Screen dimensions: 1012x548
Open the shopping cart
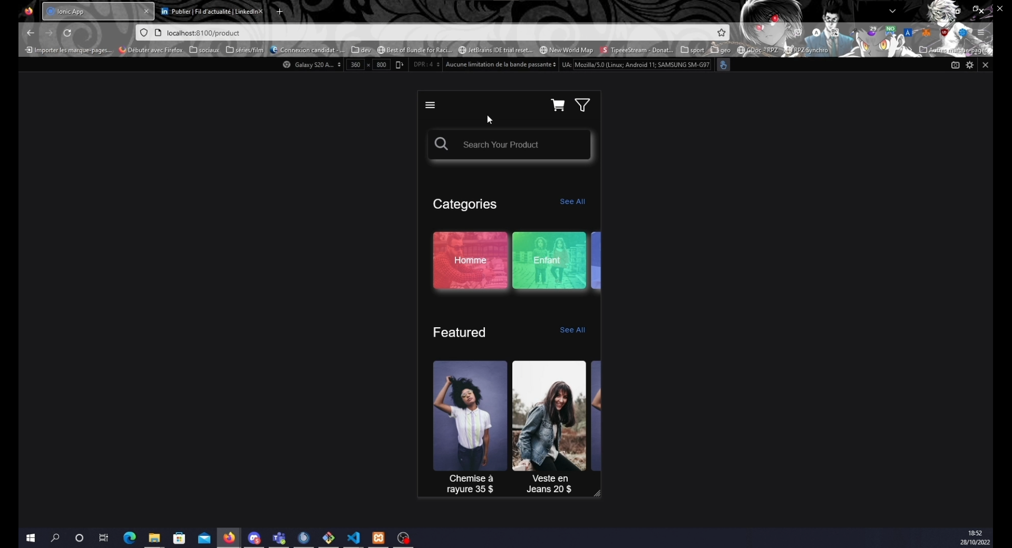558,105
